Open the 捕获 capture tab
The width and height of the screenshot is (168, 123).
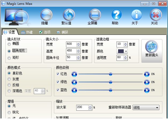pos(62,32)
